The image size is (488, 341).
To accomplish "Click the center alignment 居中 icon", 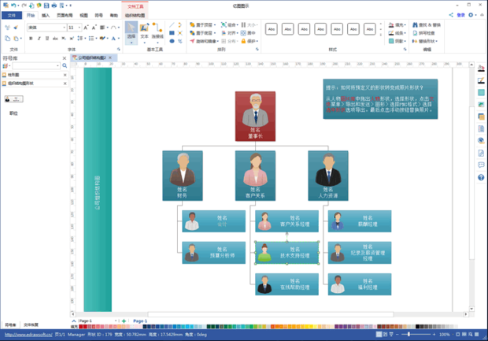I will click(248, 33).
